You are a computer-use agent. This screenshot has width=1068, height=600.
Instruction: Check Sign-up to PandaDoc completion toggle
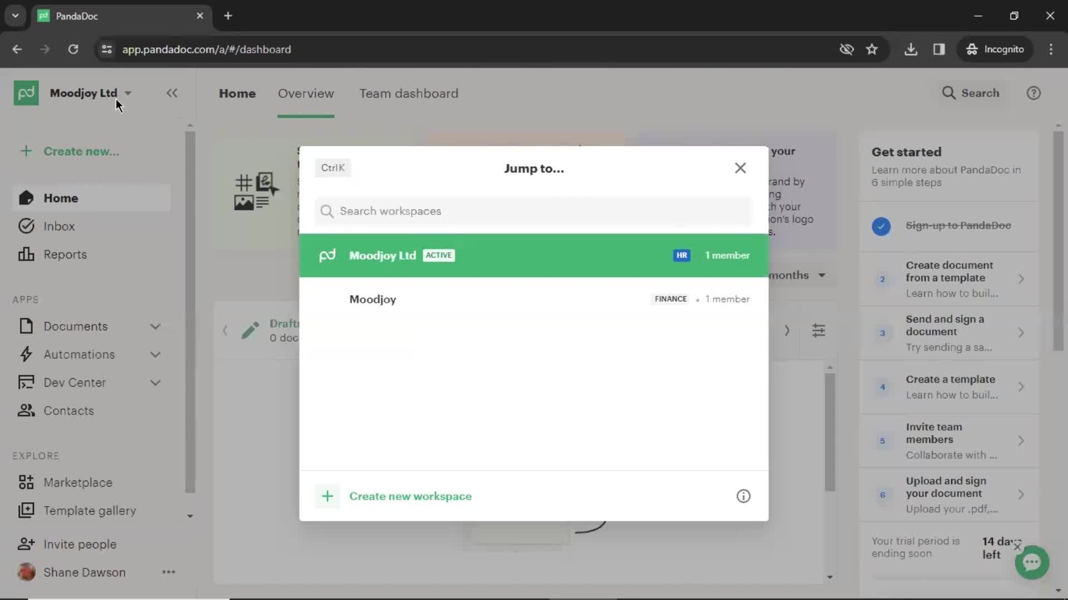point(880,226)
